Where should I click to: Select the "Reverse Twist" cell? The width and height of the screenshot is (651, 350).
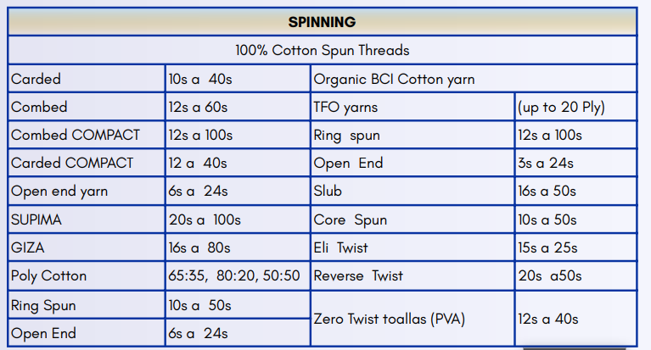[x=359, y=275]
